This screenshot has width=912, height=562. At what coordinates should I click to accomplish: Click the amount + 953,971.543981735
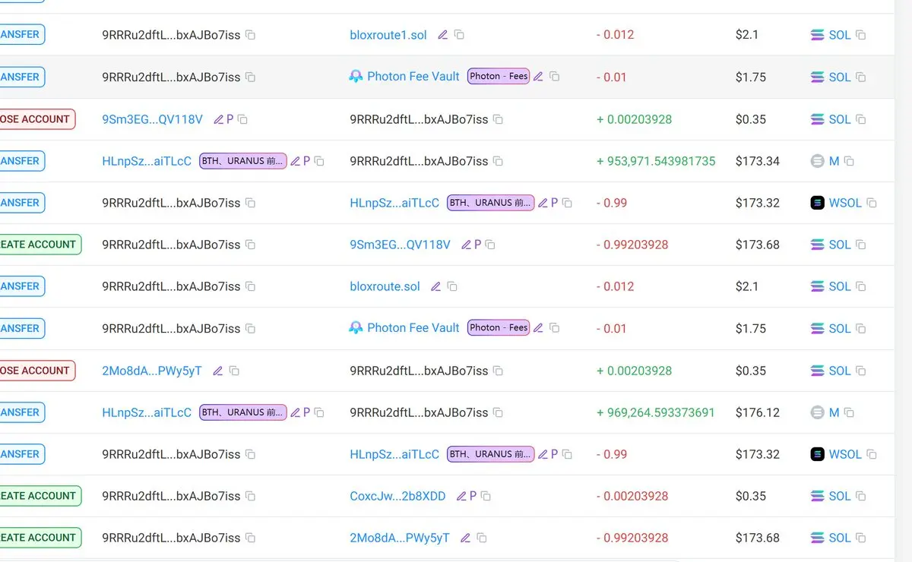(656, 161)
